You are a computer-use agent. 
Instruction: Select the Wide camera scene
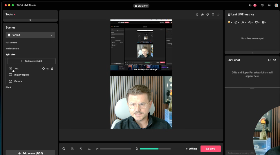click(12, 49)
